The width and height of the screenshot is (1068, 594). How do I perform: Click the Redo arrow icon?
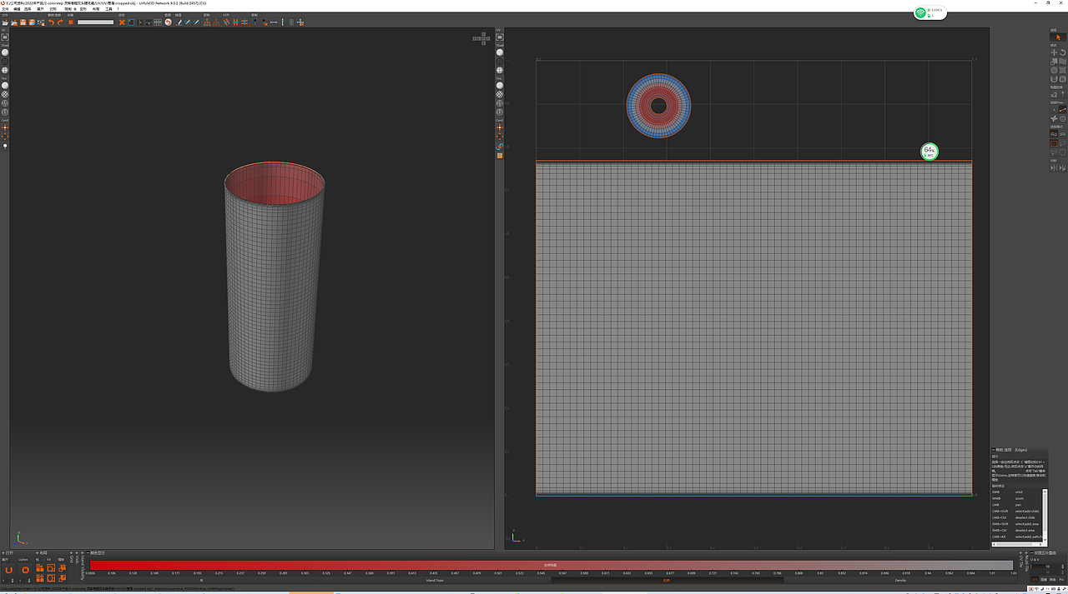click(60, 22)
